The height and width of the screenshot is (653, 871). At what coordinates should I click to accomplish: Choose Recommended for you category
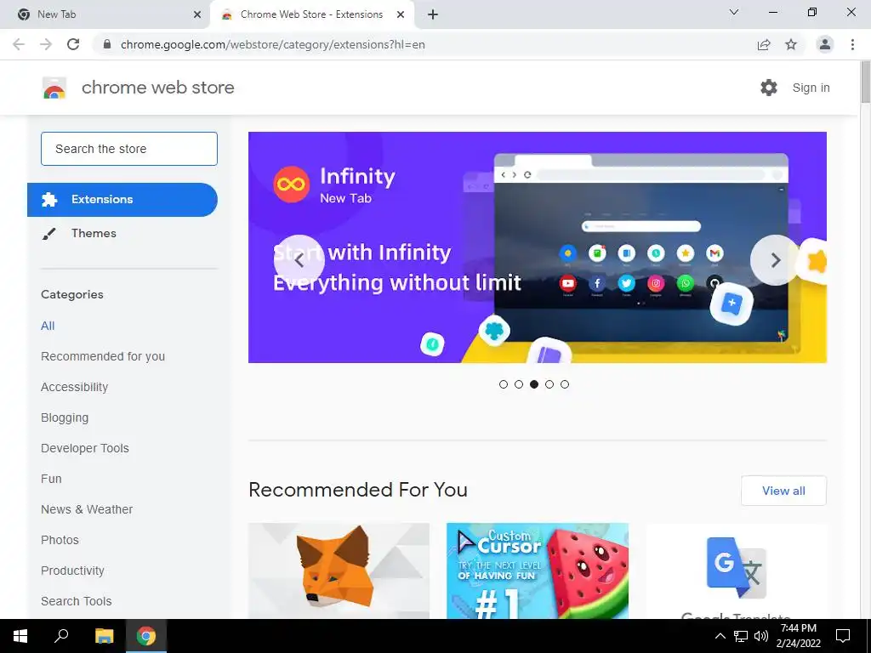103,356
